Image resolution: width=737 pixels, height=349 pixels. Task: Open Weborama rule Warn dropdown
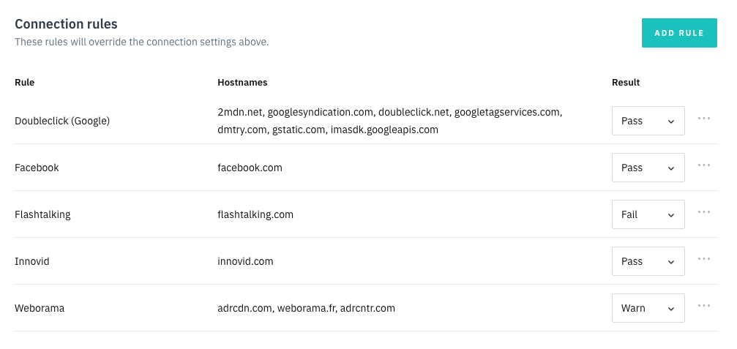[648, 308]
